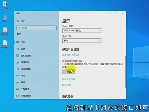The width and height of the screenshot is (149, 112).
Task: Open the 声音 settings page
Action: (x=23, y=49)
